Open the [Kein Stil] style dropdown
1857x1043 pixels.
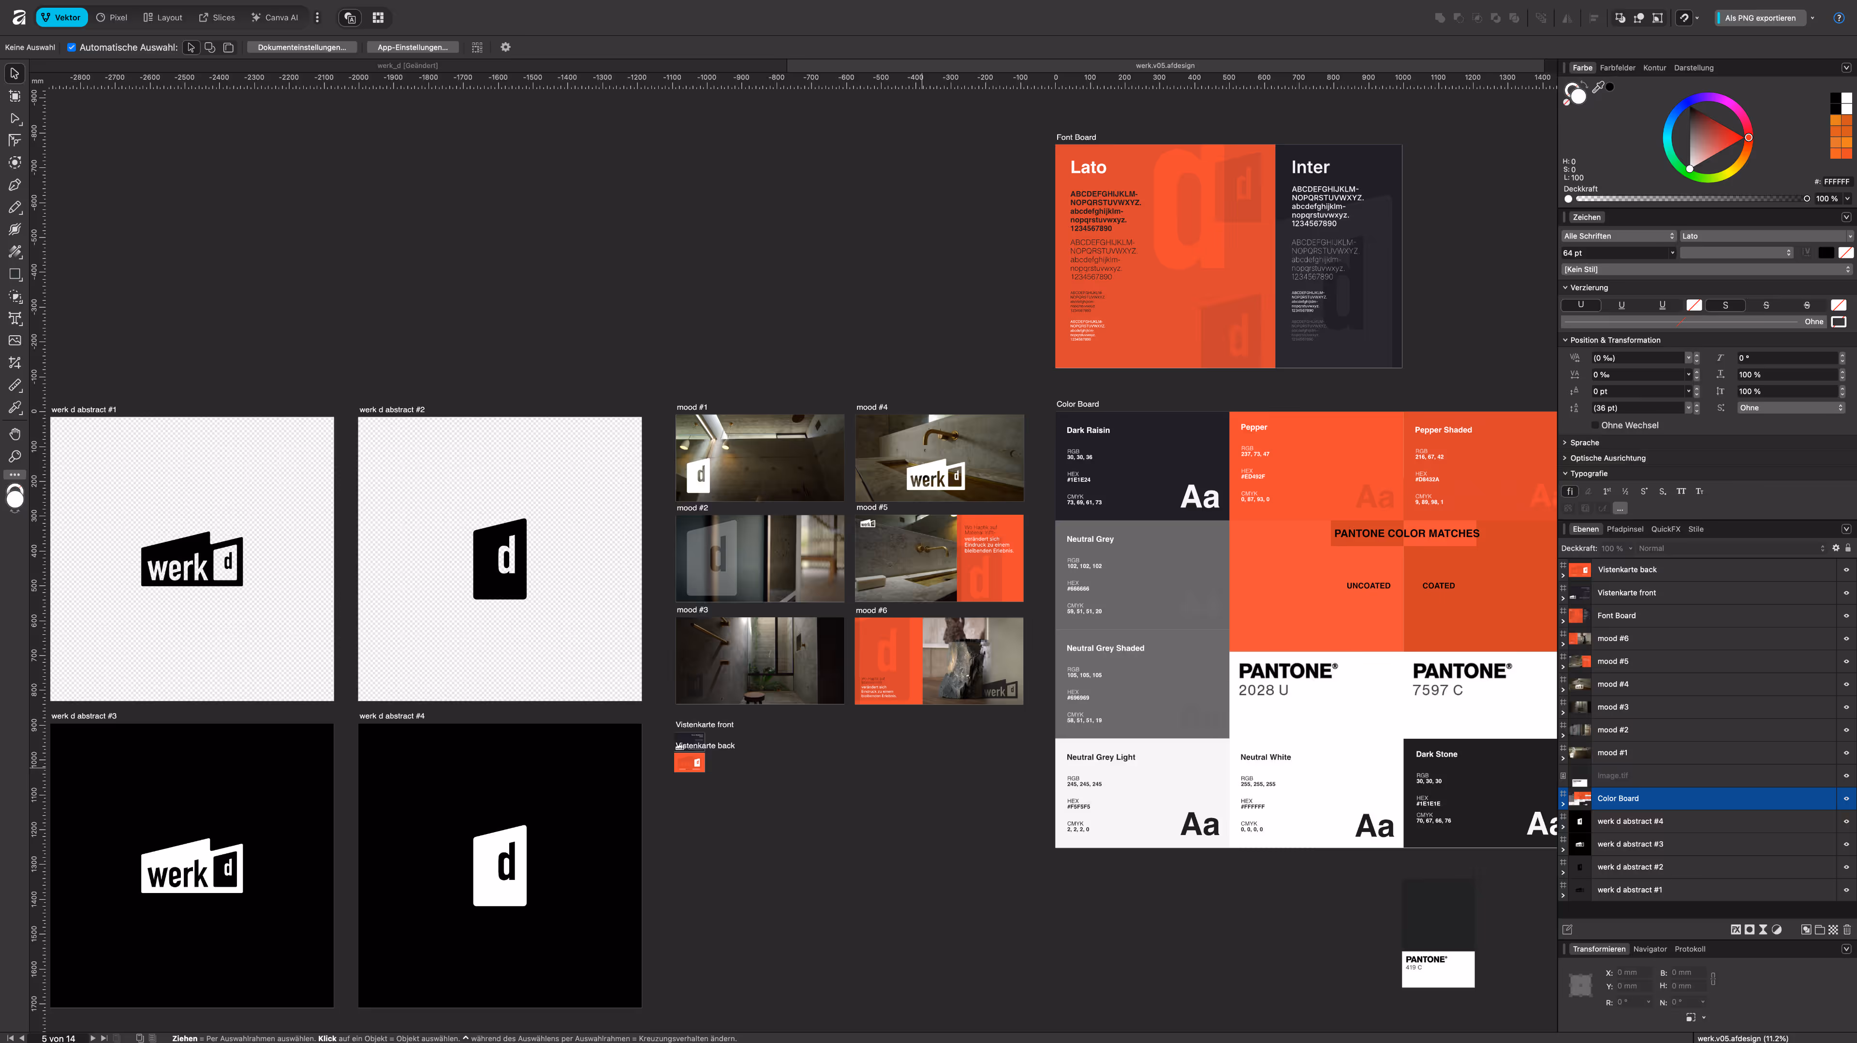[1706, 270]
